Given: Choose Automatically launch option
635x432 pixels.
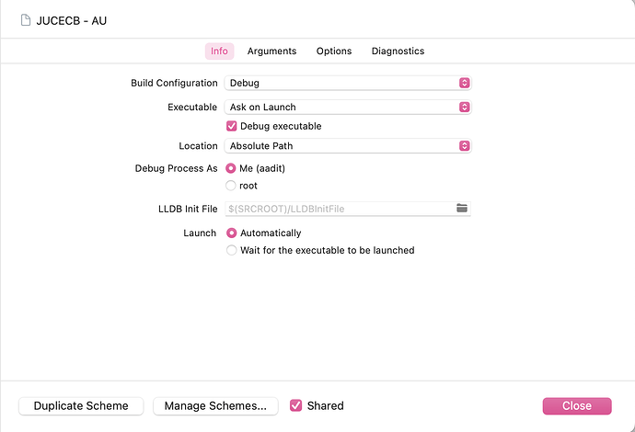Looking at the screenshot, I should pos(232,233).
